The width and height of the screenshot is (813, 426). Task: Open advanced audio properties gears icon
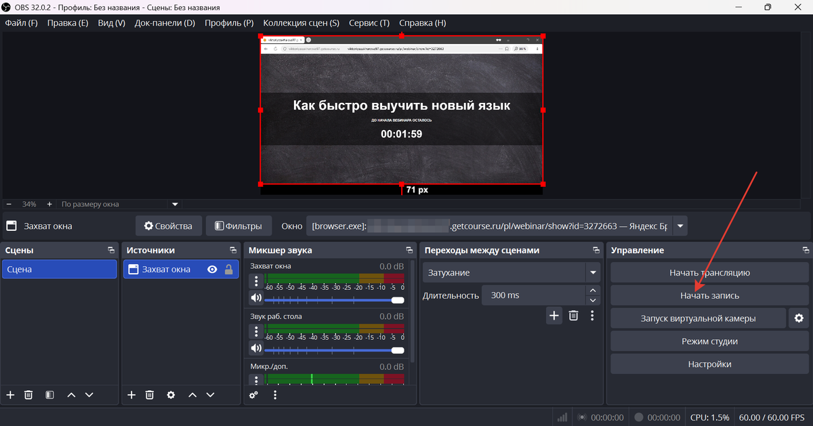click(x=253, y=395)
